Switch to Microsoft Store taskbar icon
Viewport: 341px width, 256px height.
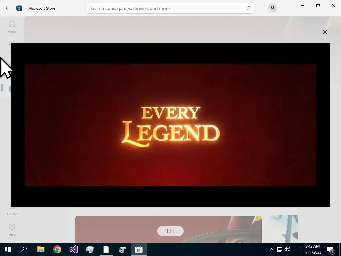pos(139,249)
